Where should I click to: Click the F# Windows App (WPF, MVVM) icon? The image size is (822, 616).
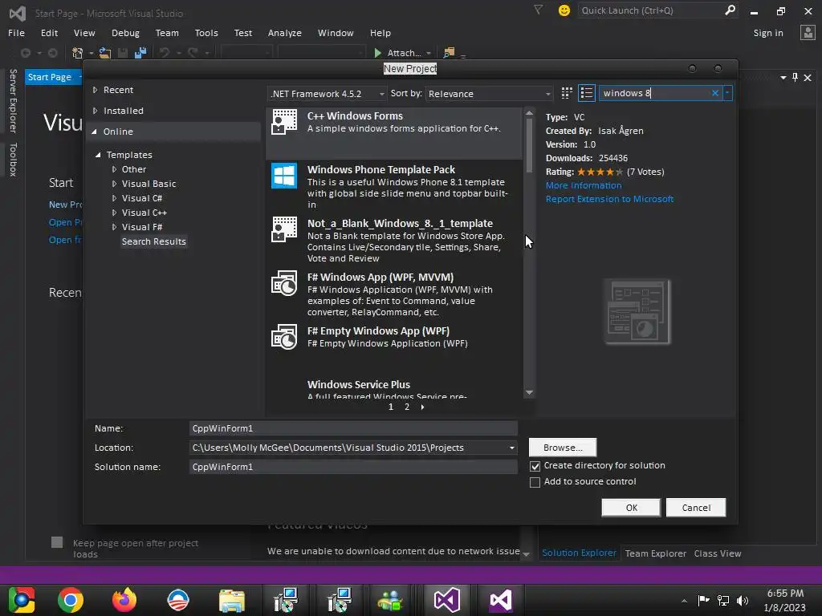pyautogui.click(x=284, y=283)
